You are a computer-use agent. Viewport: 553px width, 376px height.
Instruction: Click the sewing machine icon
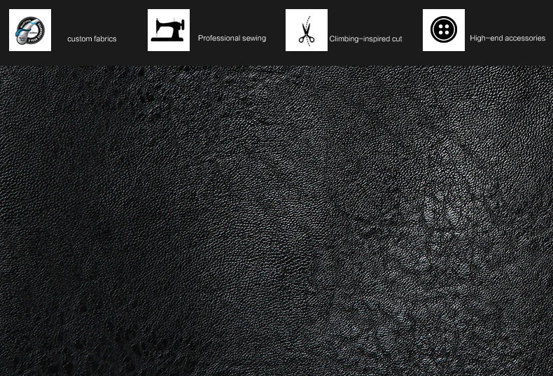pyautogui.click(x=169, y=30)
